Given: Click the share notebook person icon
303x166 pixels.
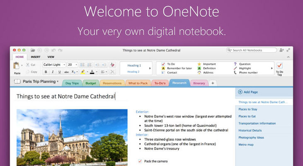Looking at the screenshot, I should (282, 50).
